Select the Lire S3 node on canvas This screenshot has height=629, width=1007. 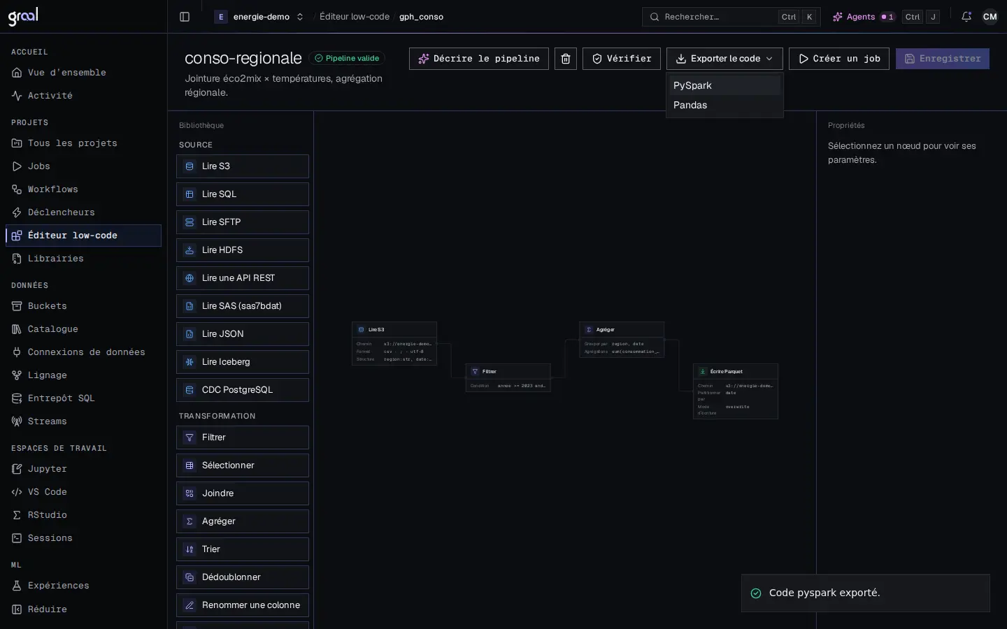(394, 343)
